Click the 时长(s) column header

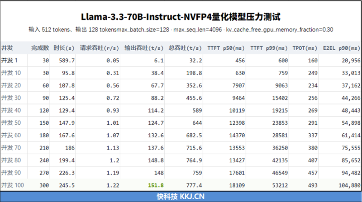[x=64, y=48]
